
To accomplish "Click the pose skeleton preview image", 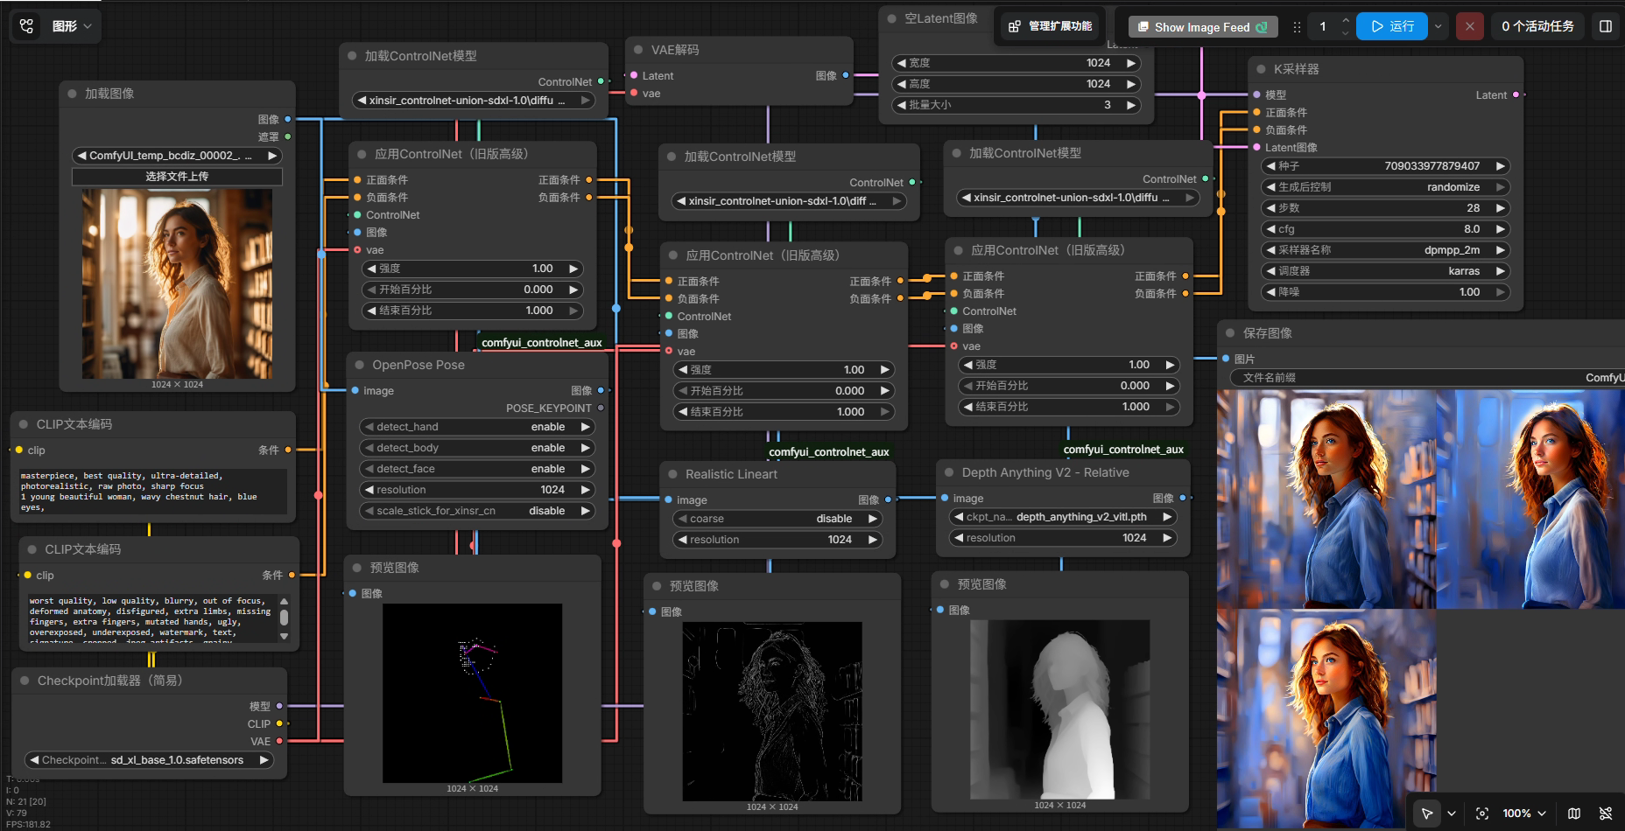I will coord(472,693).
